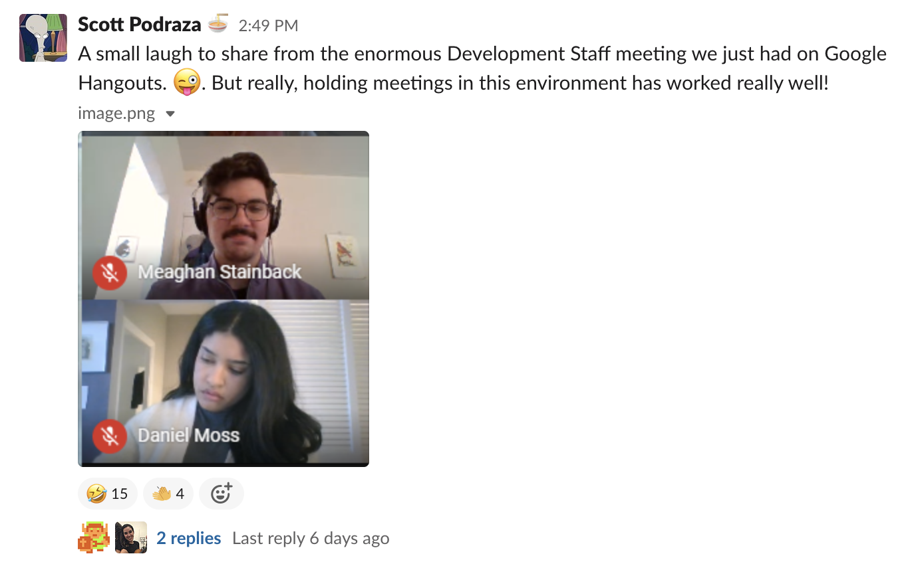Click the winking tongue emoji in message
Screen dimensions: 906x562
(186, 83)
